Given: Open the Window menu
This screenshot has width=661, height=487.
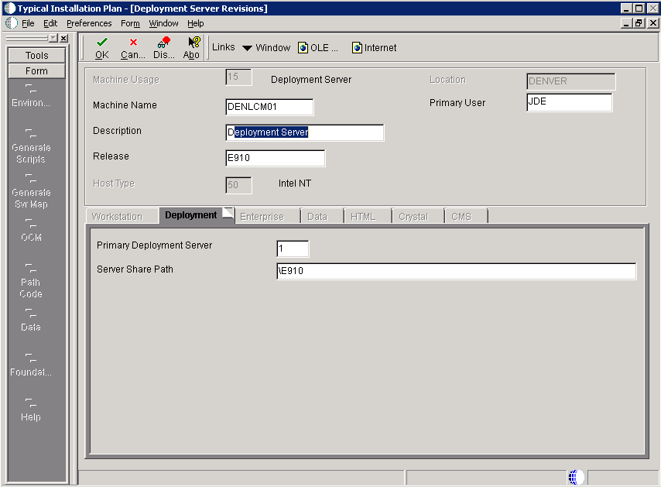Looking at the screenshot, I should 163,23.
